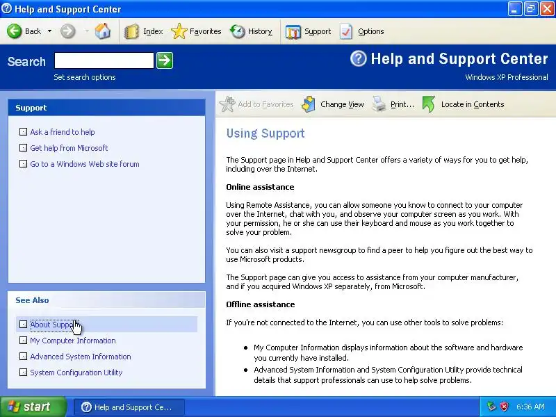Choose the Print... label
556x417 pixels.
pos(402,104)
